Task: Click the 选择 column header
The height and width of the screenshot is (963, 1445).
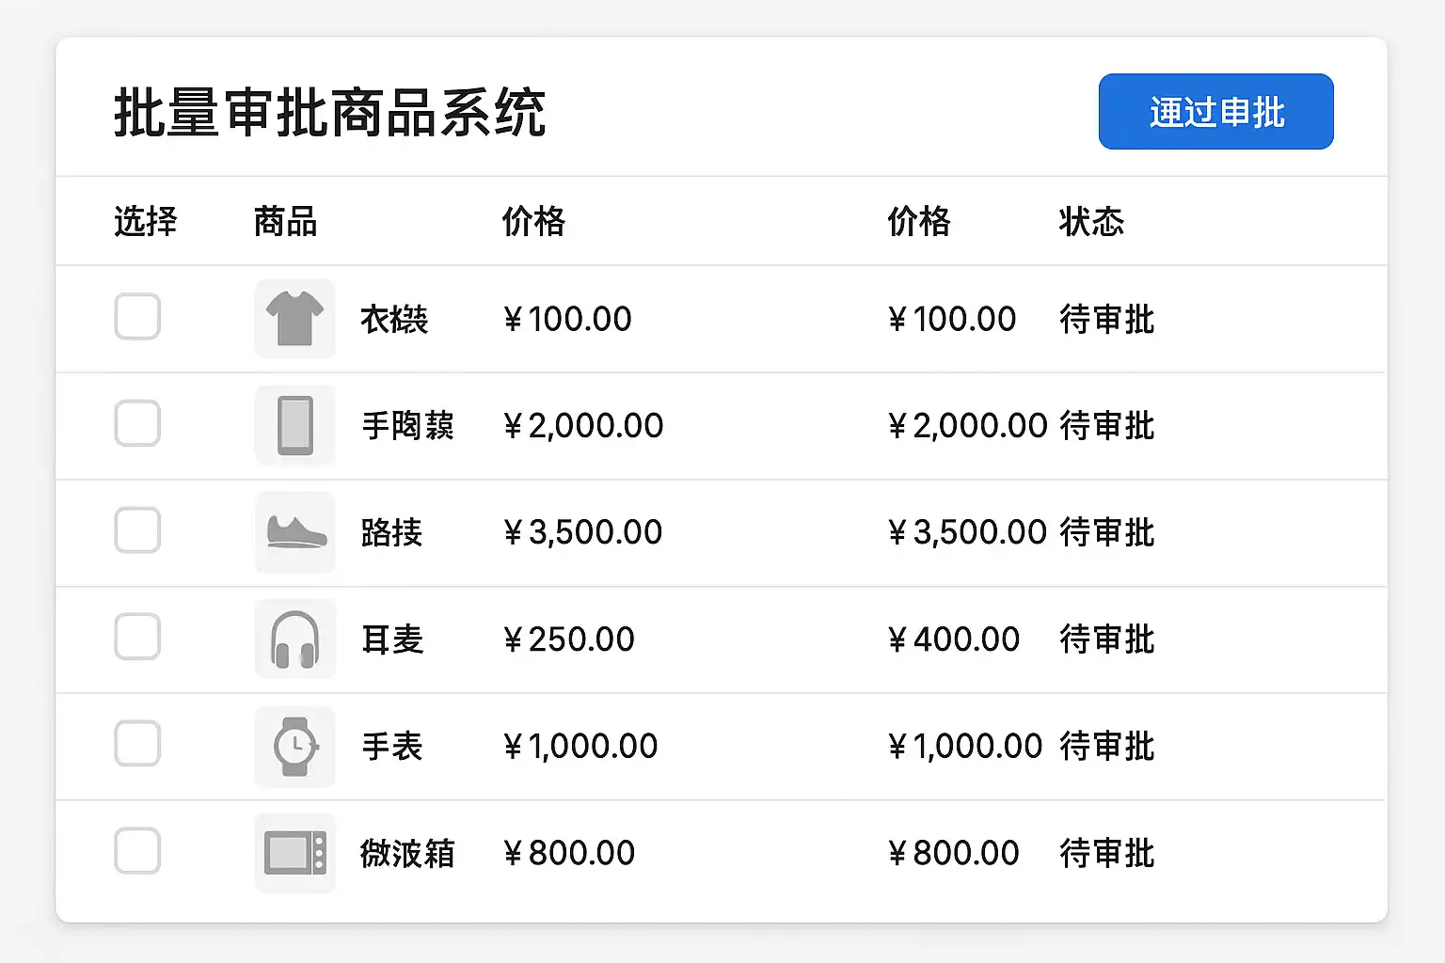Action: tap(146, 222)
